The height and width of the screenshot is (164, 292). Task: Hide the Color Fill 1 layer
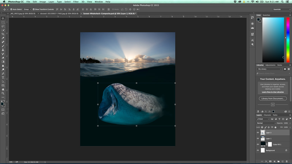[258, 144]
